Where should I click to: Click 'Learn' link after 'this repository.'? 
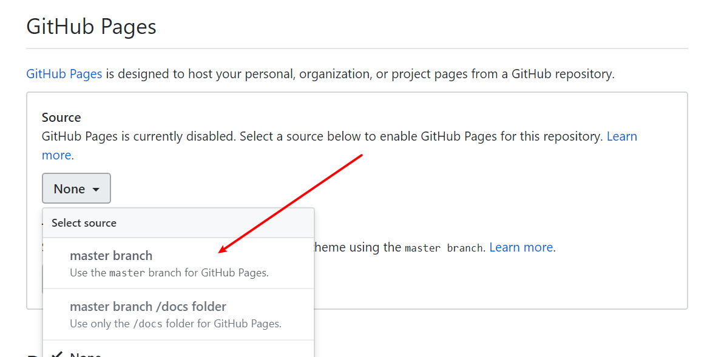tap(622, 136)
